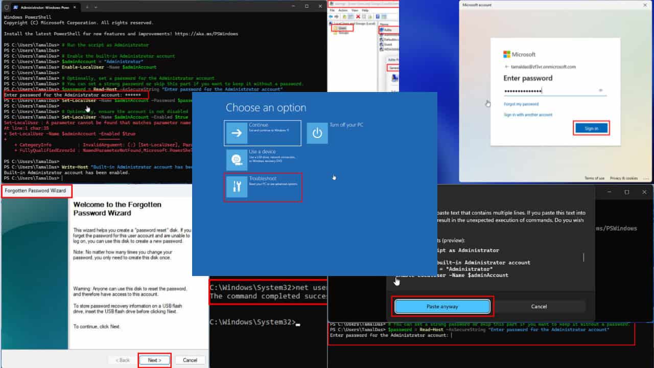Click the Paste anyway button

442,307
